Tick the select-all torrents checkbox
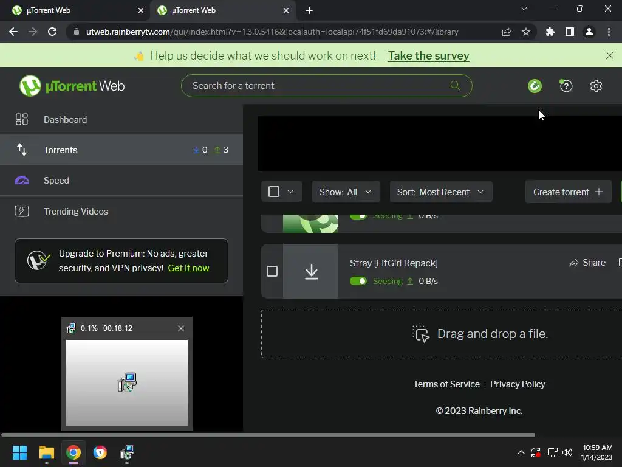The image size is (622, 467). pyautogui.click(x=274, y=192)
